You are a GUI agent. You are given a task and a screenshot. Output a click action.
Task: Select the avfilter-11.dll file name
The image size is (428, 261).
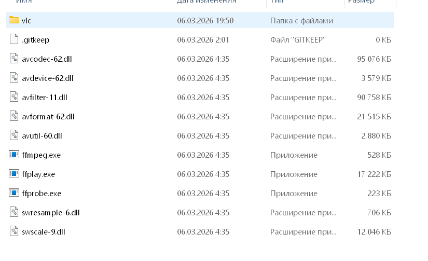(45, 98)
